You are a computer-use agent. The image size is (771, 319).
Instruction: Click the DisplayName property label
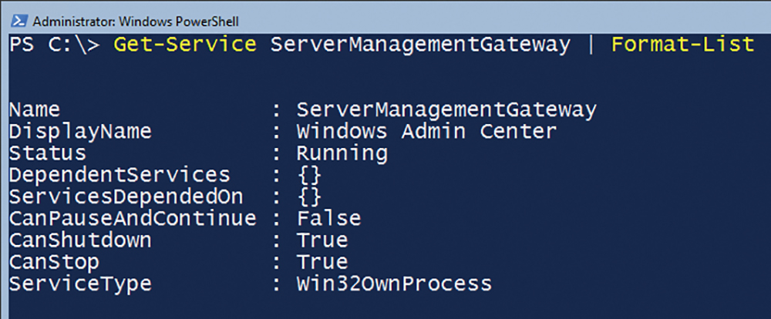[x=80, y=132]
